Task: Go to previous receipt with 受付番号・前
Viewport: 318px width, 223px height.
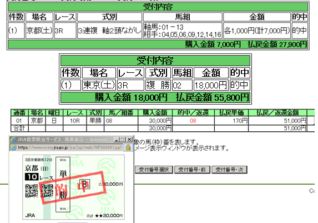Action: point(192,170)
